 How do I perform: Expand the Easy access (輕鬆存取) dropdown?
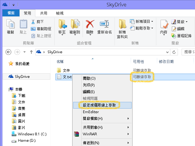click(x=152, y=28)
